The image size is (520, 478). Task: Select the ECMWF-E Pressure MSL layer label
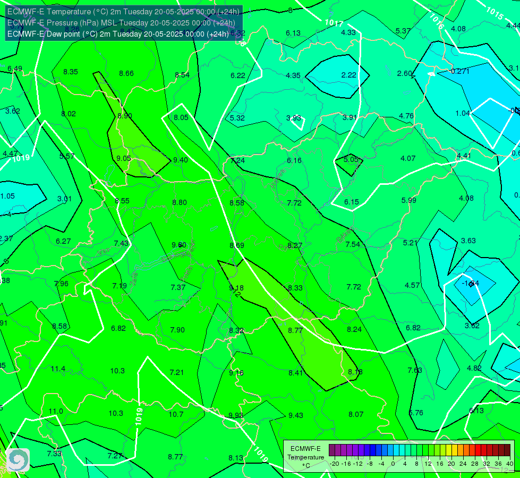pyautogui.click(x=121, y=23)
